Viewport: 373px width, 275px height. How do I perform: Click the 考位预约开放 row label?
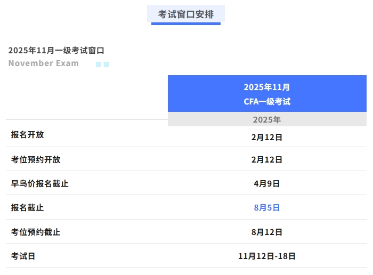(x=36, y=159)
